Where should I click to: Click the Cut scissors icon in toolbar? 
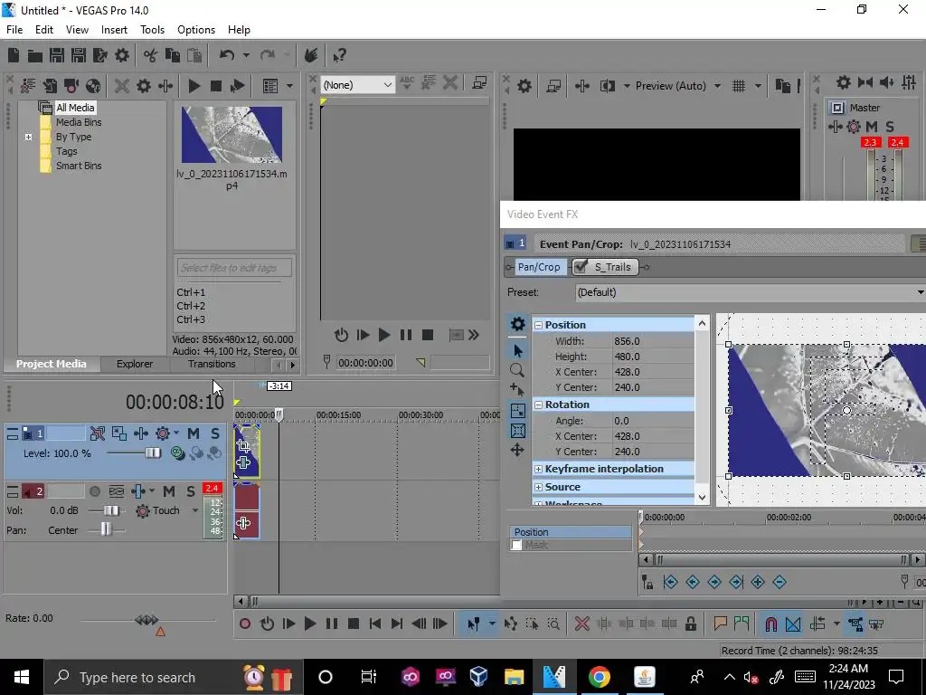151,55
